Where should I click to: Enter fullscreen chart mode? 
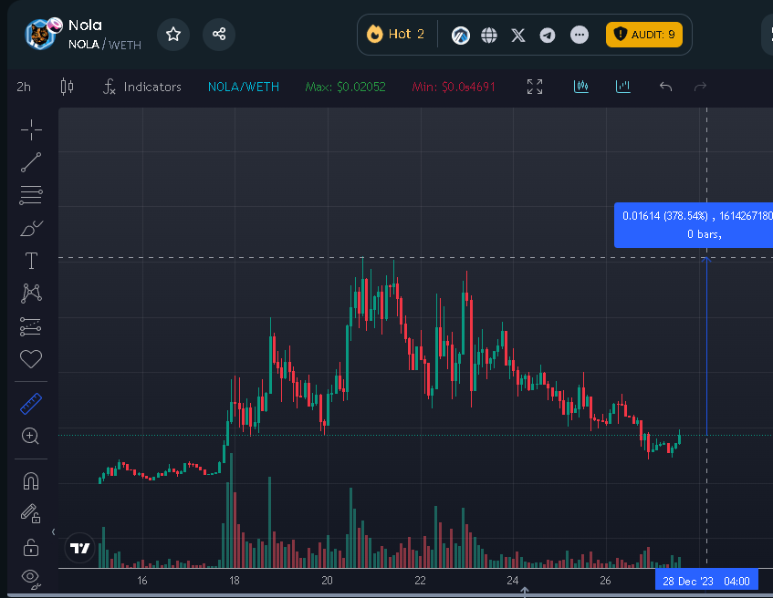click(535, 87)
